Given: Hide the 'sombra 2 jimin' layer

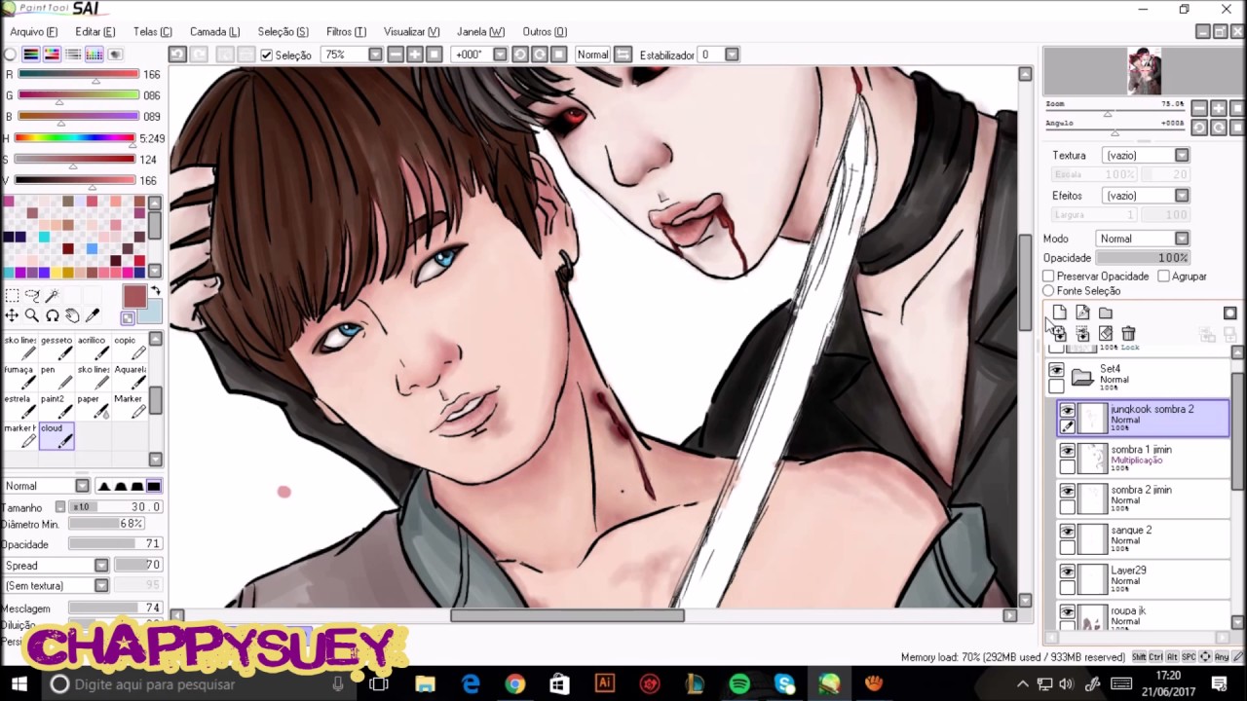Looking at the screenshot, I should coord(1068,492).
